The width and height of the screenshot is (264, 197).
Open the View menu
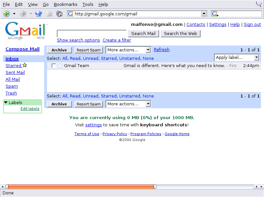(x=33, y=4)
